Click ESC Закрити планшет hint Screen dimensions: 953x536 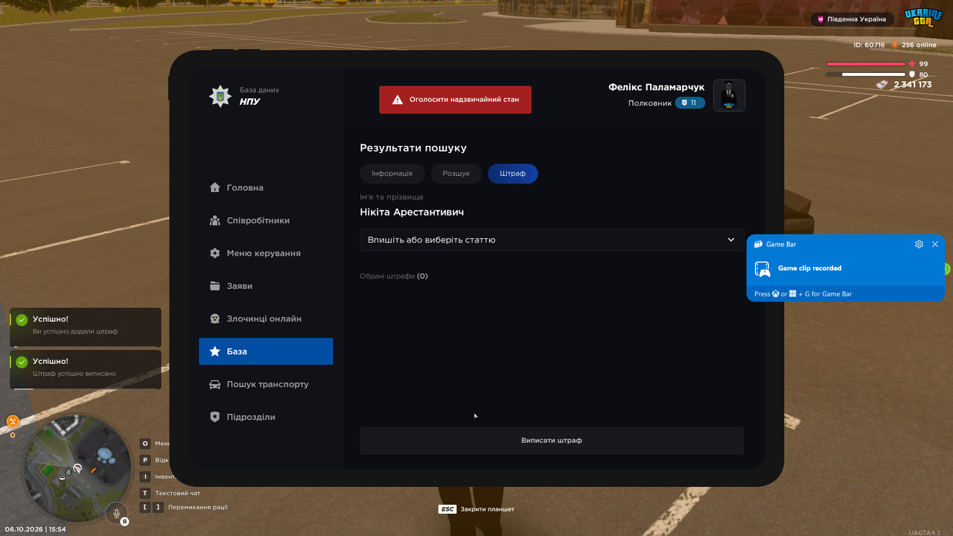pos(476,509)
